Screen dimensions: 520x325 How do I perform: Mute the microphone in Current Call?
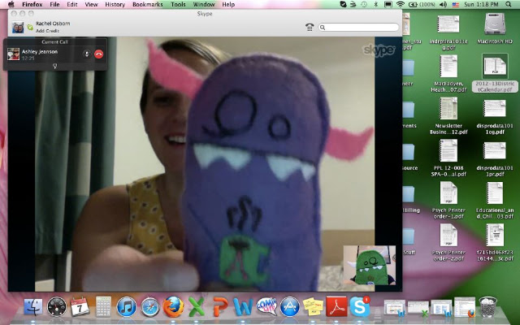(87, 54)
